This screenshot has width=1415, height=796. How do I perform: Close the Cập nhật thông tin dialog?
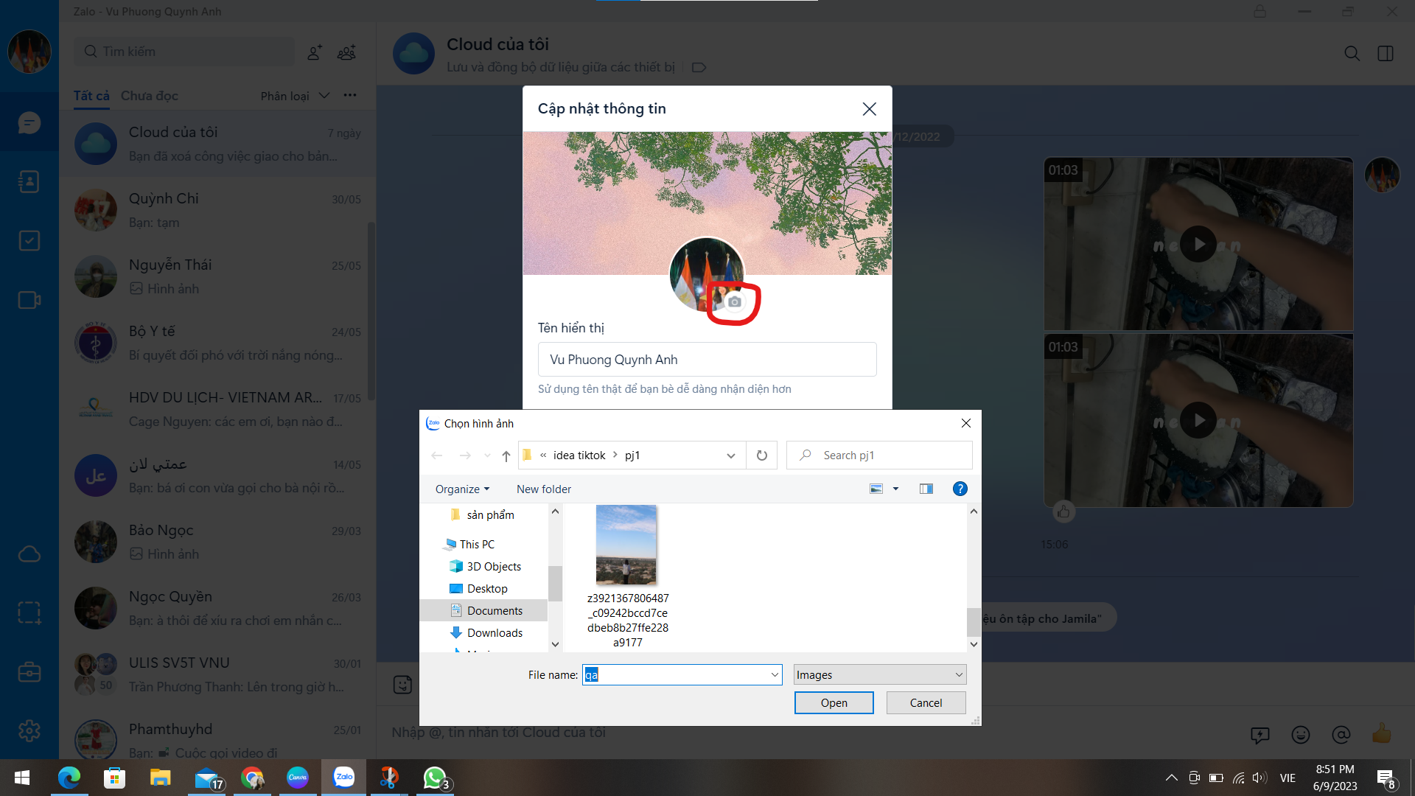[869, 109]
